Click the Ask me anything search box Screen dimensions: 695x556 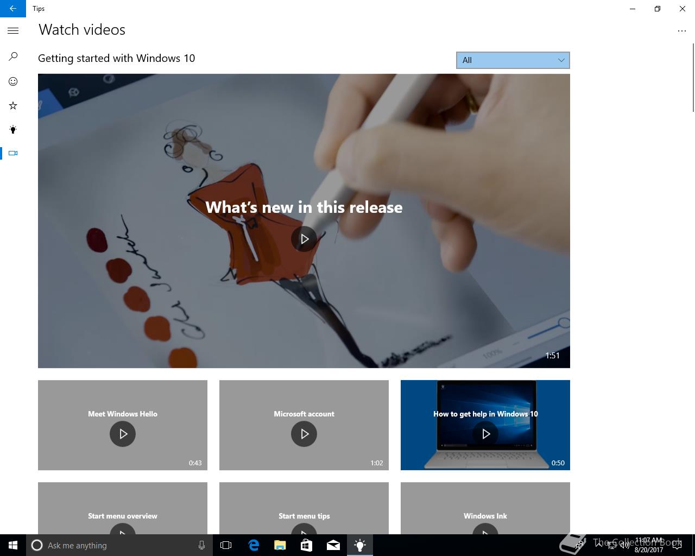click(118, 545)
